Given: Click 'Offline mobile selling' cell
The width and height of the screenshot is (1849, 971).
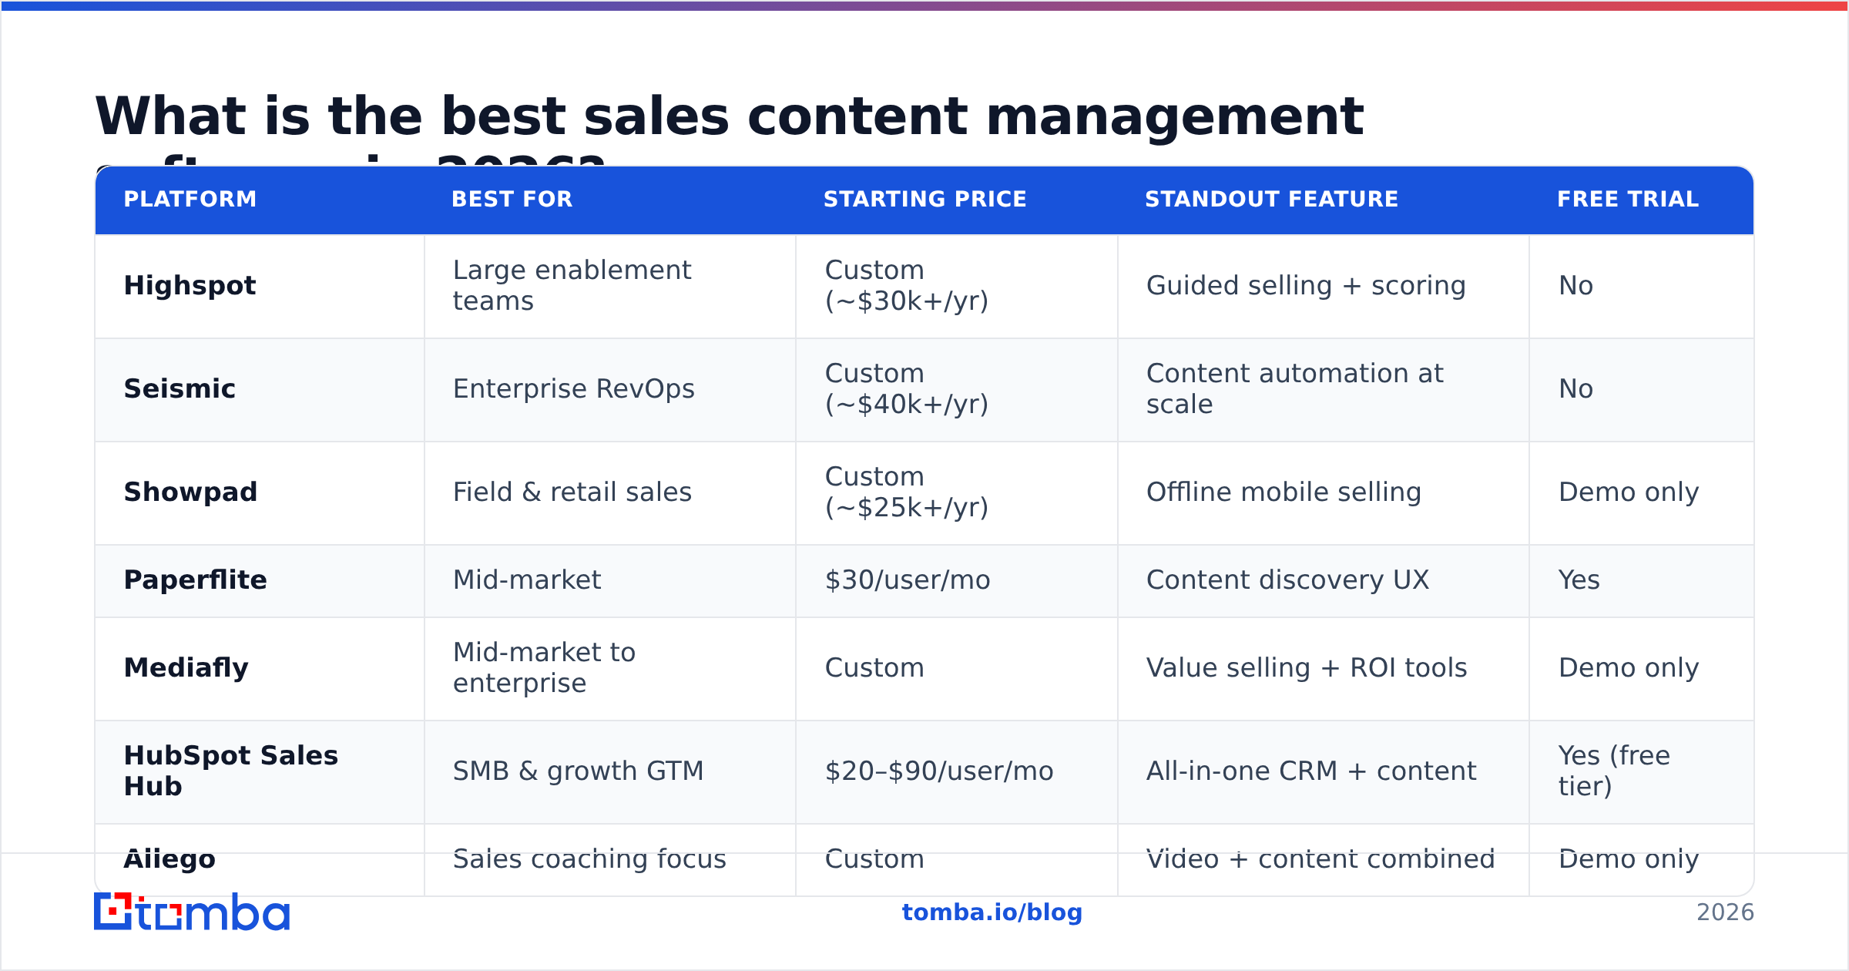Looking at the screenshot, I should (1324, 493).
